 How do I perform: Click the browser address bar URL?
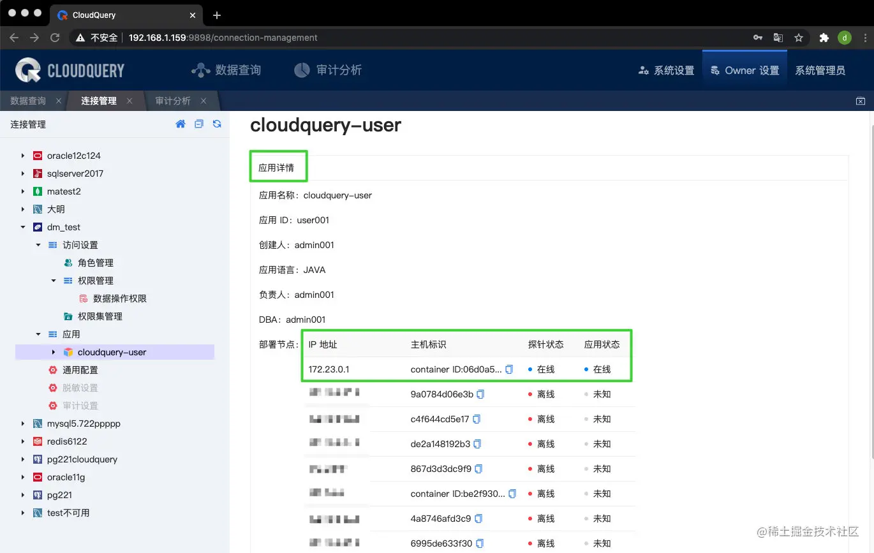point(223,38)
